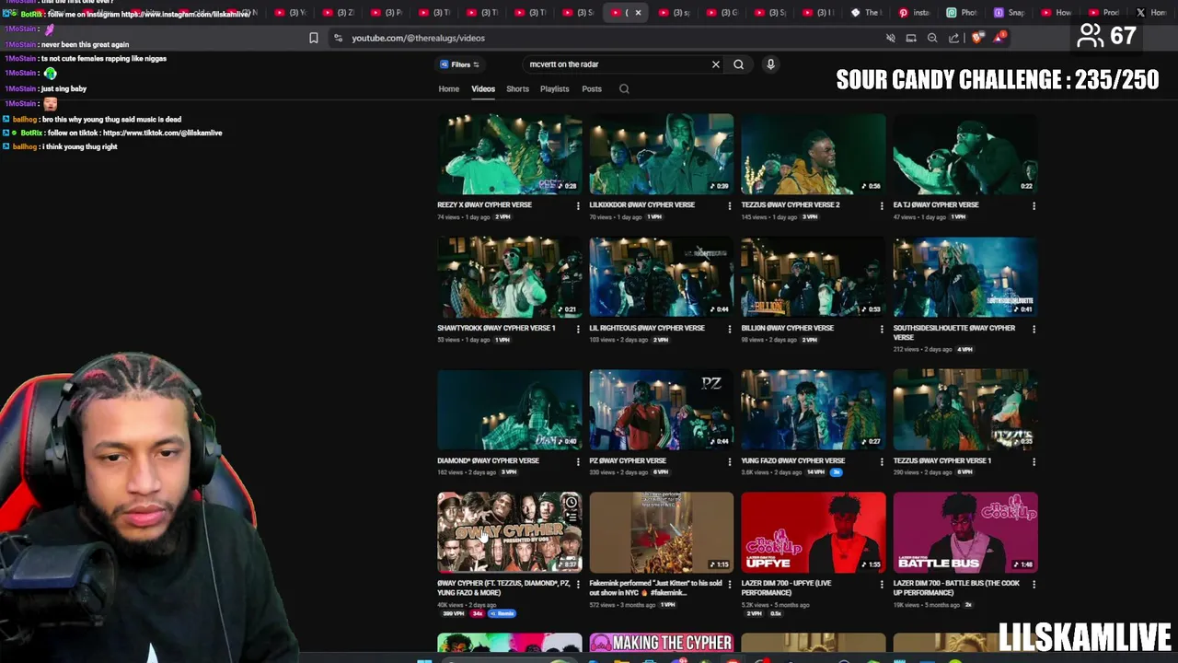The width and height of the screenshot is (1178, 663).
Task: Clear the YouTube search box text
Action: (x=715, y=64)
